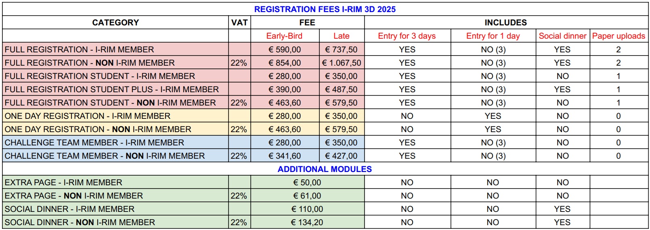
Task: Select CHALLENGE TEAM MEMBER - NON I-RIM MEMBER row label
Action: click(105, 156)
